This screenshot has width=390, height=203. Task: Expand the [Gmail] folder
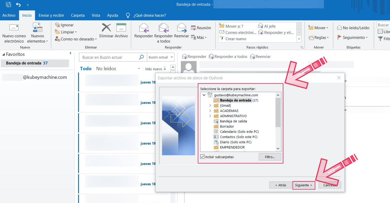[x=210, y=106]
